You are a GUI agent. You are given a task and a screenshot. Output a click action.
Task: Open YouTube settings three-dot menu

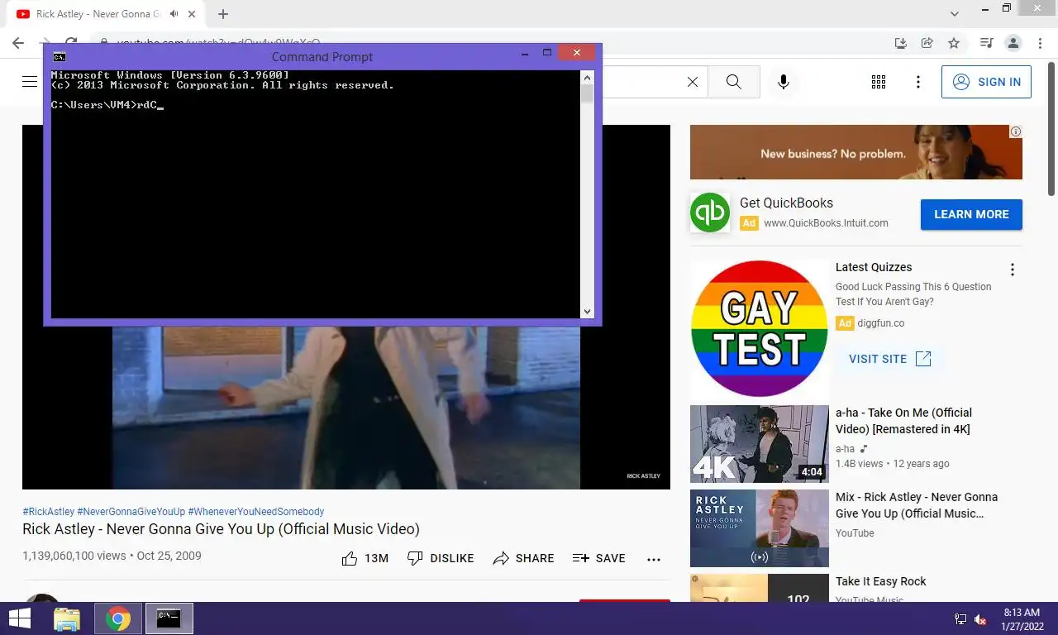click(x=918, y=82)
